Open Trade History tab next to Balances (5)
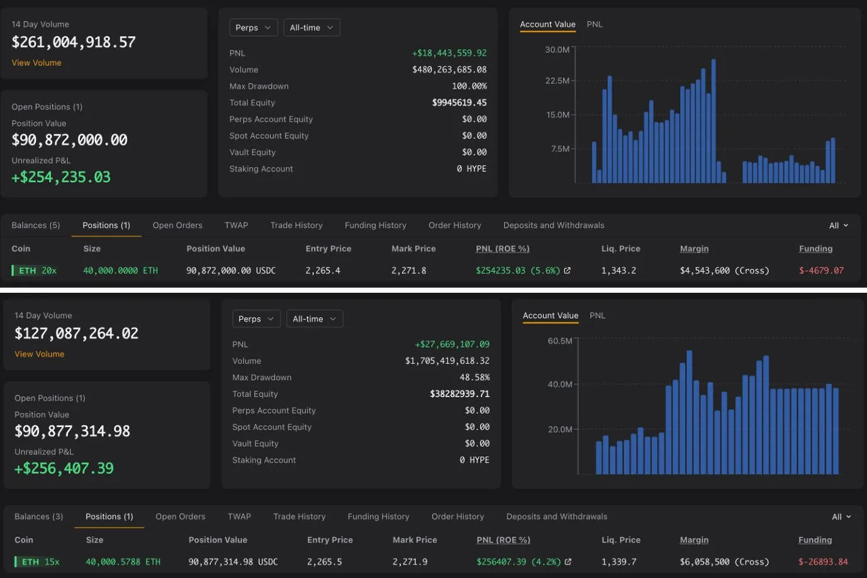 [296, 226]
